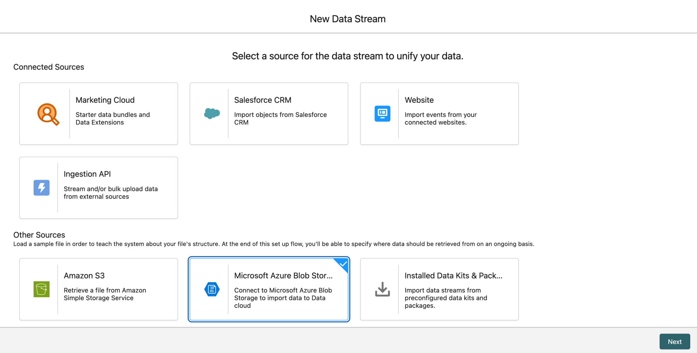
Task: Click 'Retrieve a file from Amazon' description
Action: point(105,294)
